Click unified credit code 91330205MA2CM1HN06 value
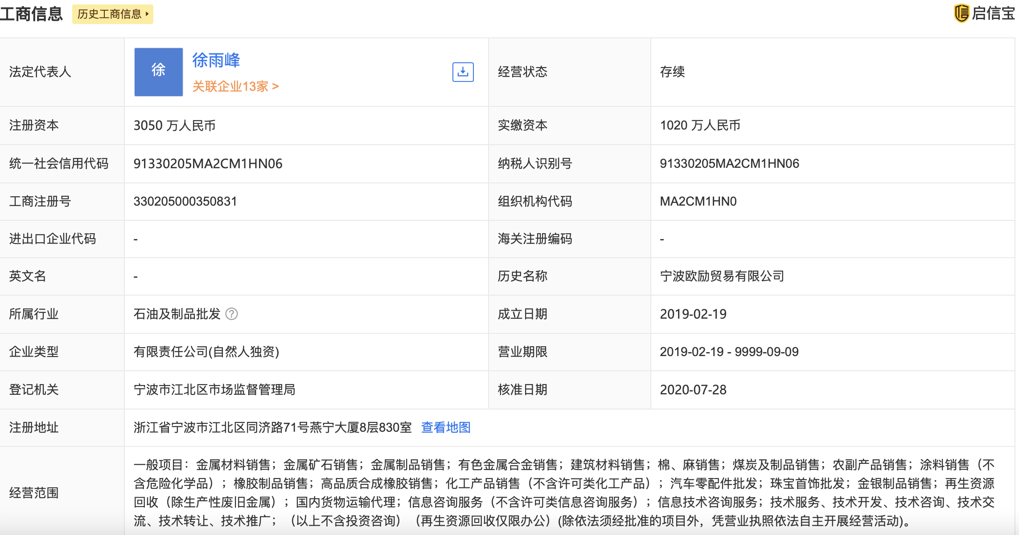 coord(208,164)
